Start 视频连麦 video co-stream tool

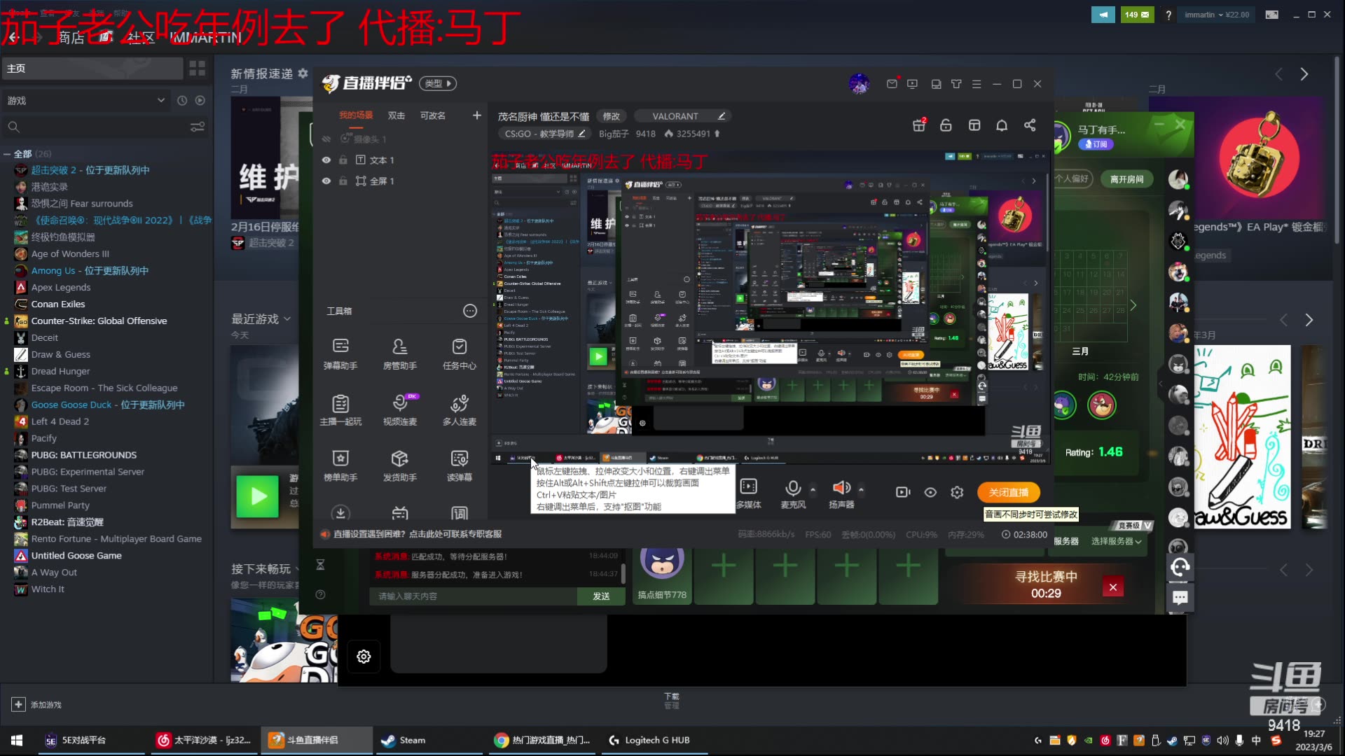[399, 409]
